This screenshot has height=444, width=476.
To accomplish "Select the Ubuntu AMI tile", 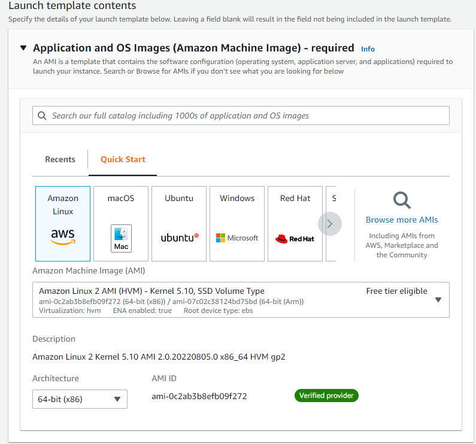I will click(x=179, y=224).
